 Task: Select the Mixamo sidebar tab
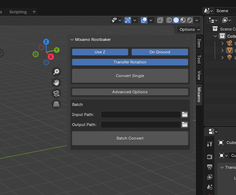199,95
